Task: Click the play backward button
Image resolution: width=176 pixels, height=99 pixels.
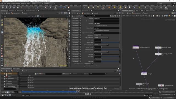Action: (5, 92)
